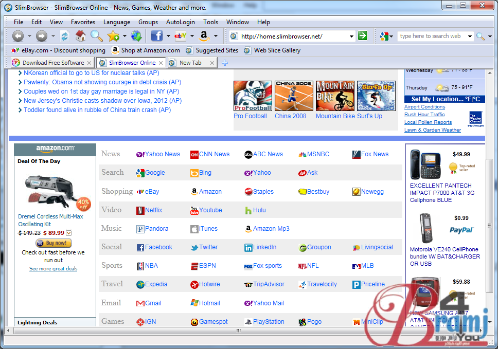Viewport: 498px width, 349px height.
Task: Open the AutoLogin menu
Action: tap(180, 22)
